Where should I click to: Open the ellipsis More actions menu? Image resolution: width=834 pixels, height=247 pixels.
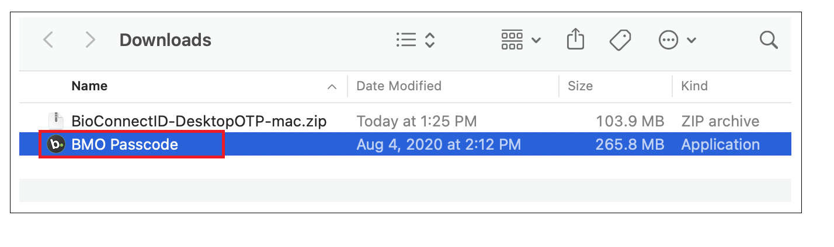(x=677, y=40)
